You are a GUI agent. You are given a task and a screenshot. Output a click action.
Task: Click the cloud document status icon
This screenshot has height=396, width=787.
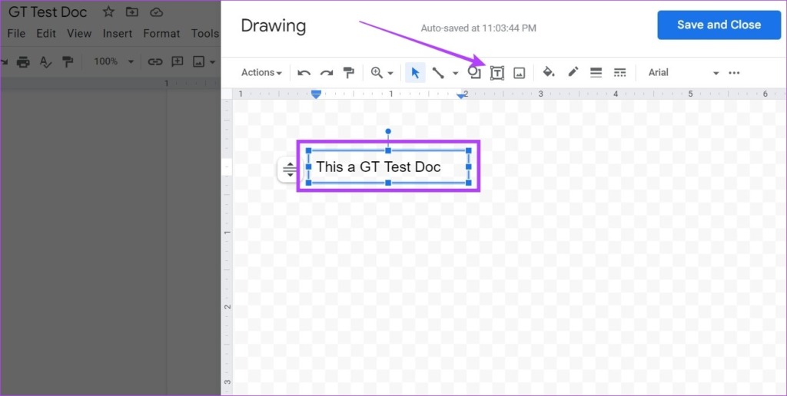pos(156,12)
